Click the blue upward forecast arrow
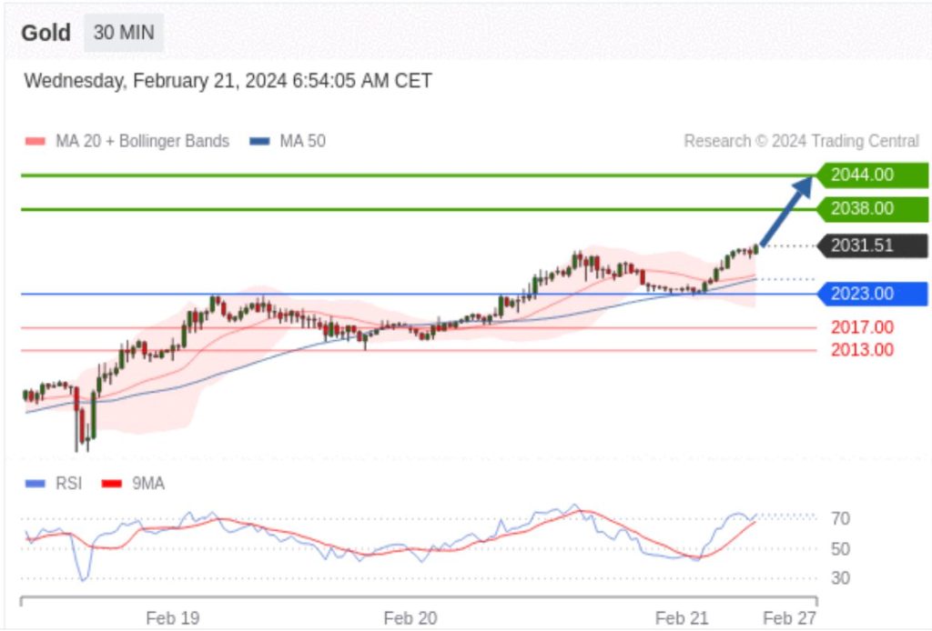The image size is (932, 631). pyautogui.click(x=788, y=210)
